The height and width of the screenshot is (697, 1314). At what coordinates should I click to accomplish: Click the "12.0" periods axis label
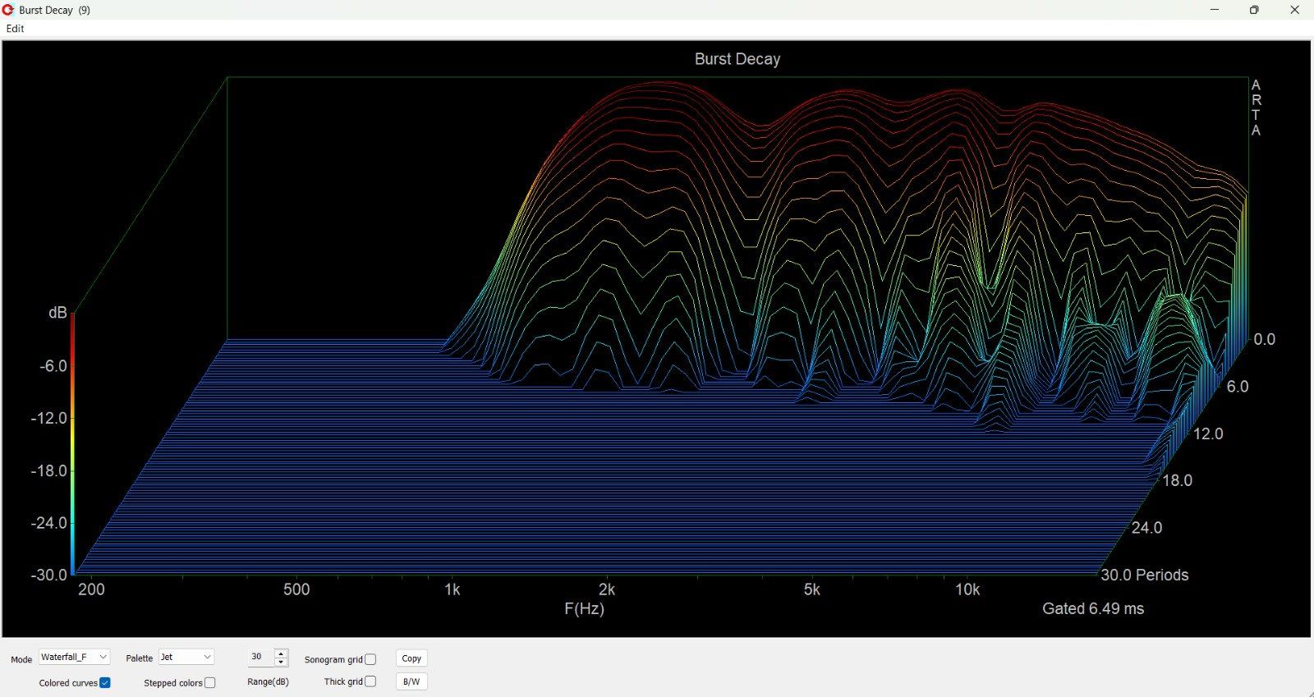(1208, 433)
